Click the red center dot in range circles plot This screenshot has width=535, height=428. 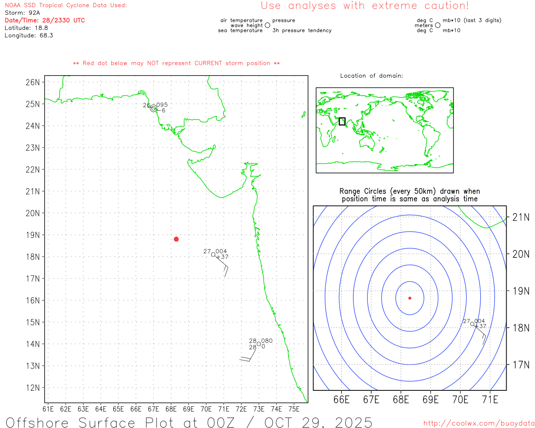[x=410, y=298]
